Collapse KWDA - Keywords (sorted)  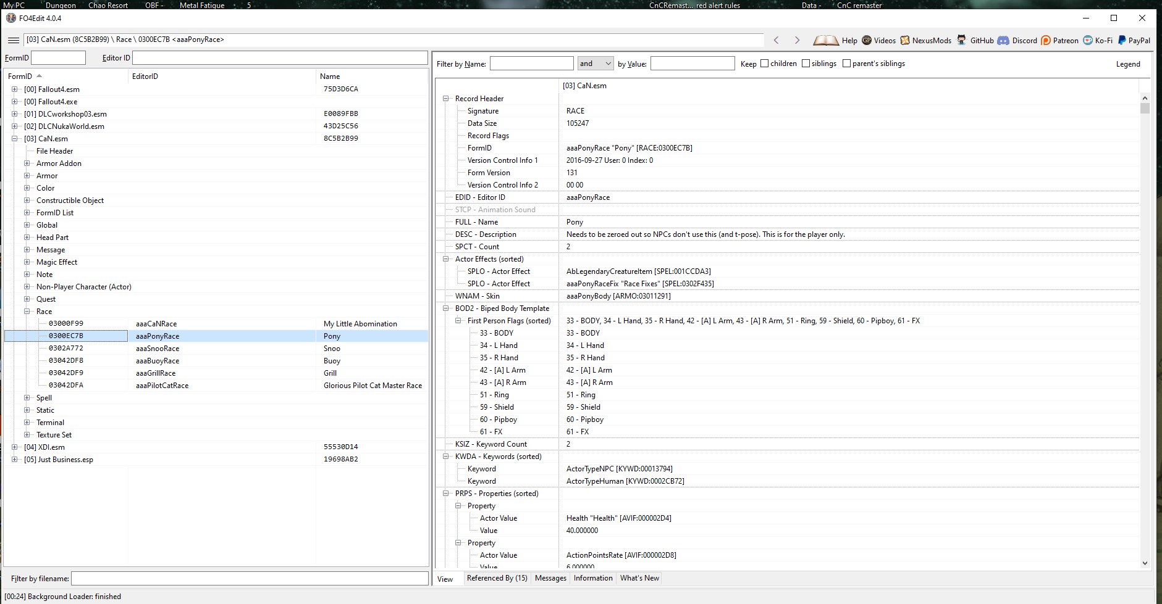tap(446, 457)
